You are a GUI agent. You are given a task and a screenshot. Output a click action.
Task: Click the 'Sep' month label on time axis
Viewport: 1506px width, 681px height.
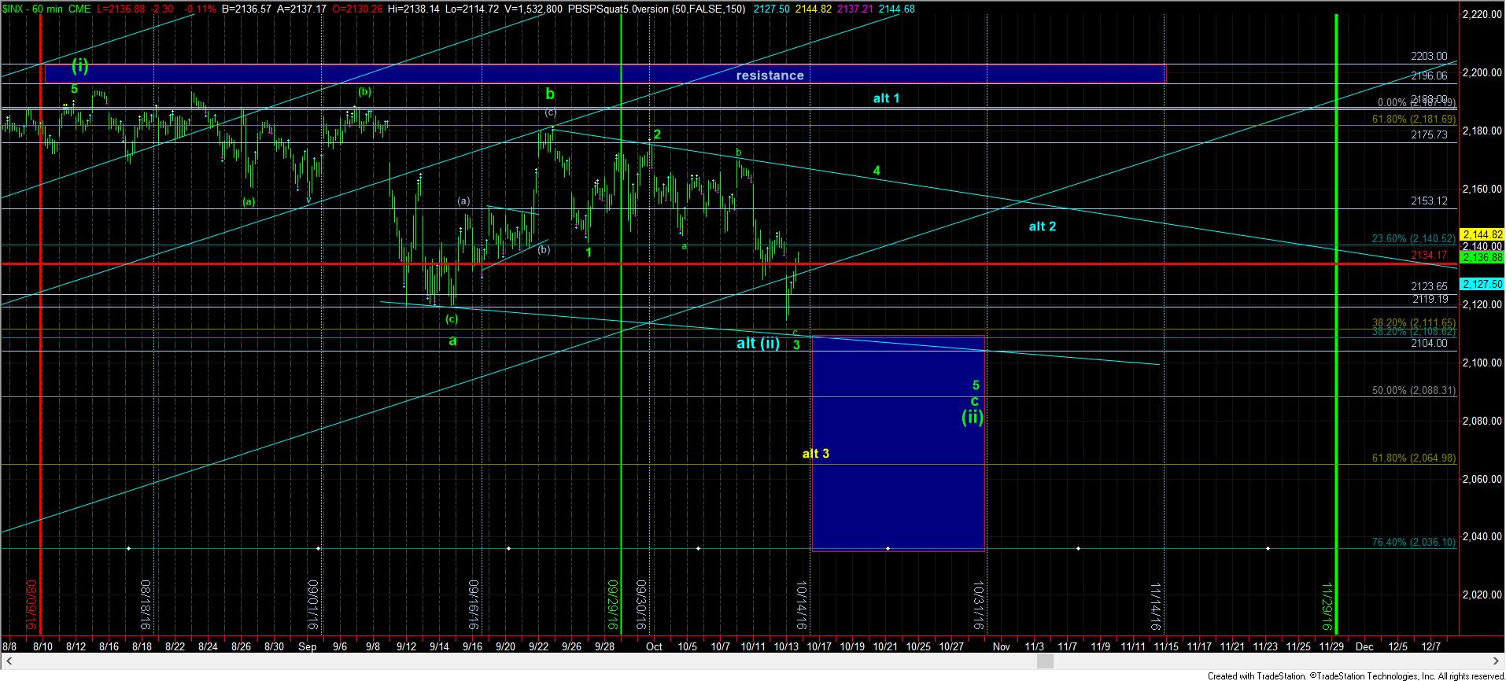pyautogui.click(x=307, y=646)
